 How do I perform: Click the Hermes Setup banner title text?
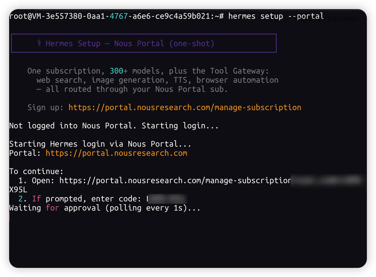click(130, 43)
